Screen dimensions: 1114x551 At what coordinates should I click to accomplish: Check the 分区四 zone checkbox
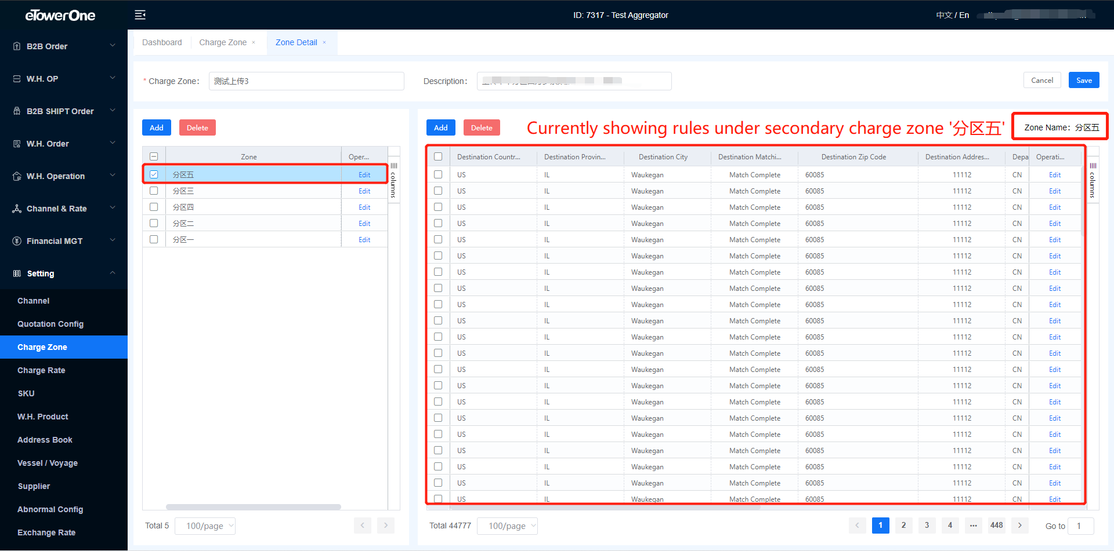[154, 207]
